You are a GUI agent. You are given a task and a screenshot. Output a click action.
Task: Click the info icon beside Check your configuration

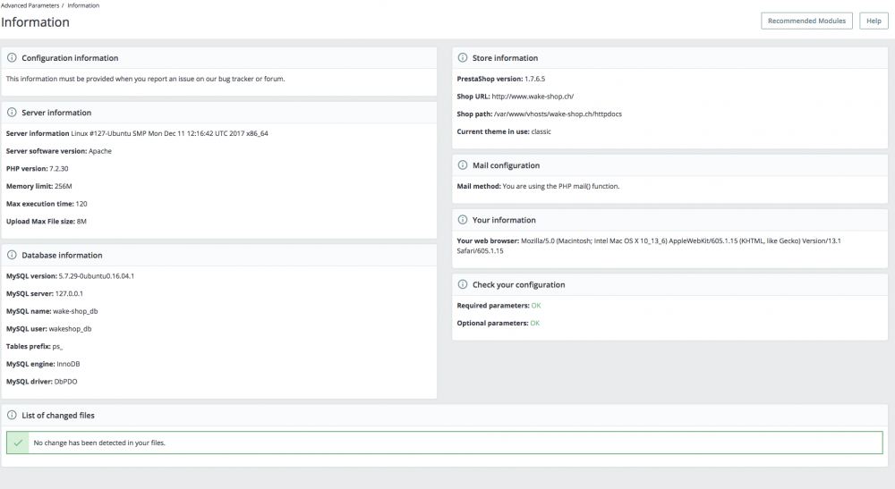(x=463, y=284)
